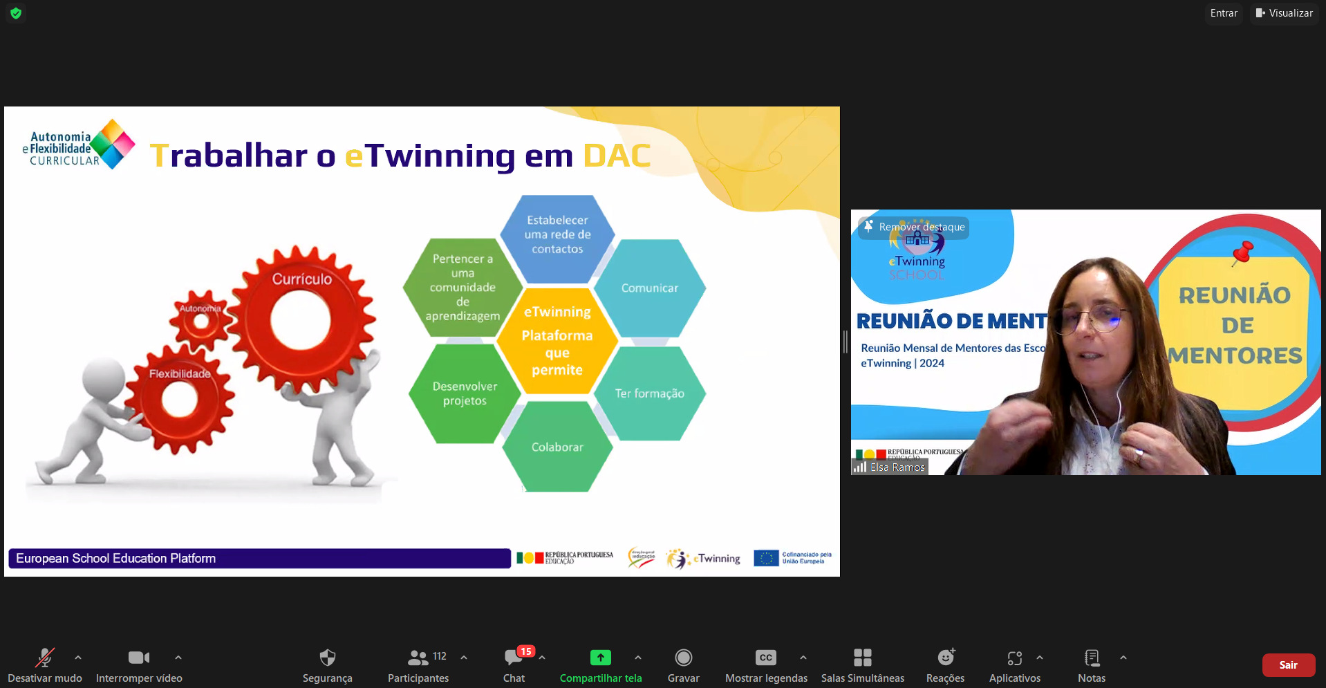This screenshot has height=688, width=1326.
Task: Expand Aplicativos options arrow
Action: point(1040,658)
